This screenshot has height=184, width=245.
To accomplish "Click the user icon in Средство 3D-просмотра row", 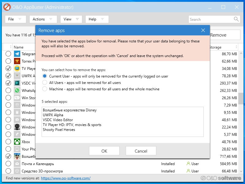I will tap(188, 171).
